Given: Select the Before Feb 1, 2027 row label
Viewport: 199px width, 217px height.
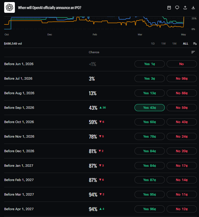Looking at the screenshot, I should click(19, 180).
